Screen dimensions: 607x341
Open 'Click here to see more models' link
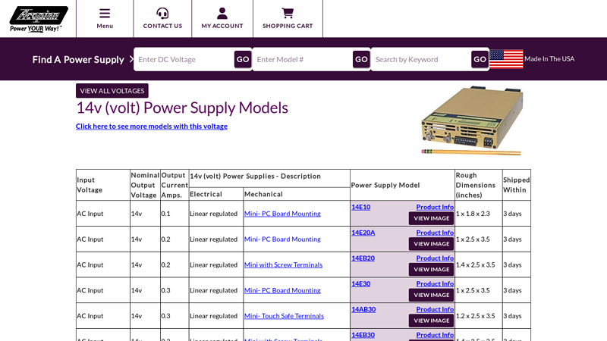pos(152,127)
